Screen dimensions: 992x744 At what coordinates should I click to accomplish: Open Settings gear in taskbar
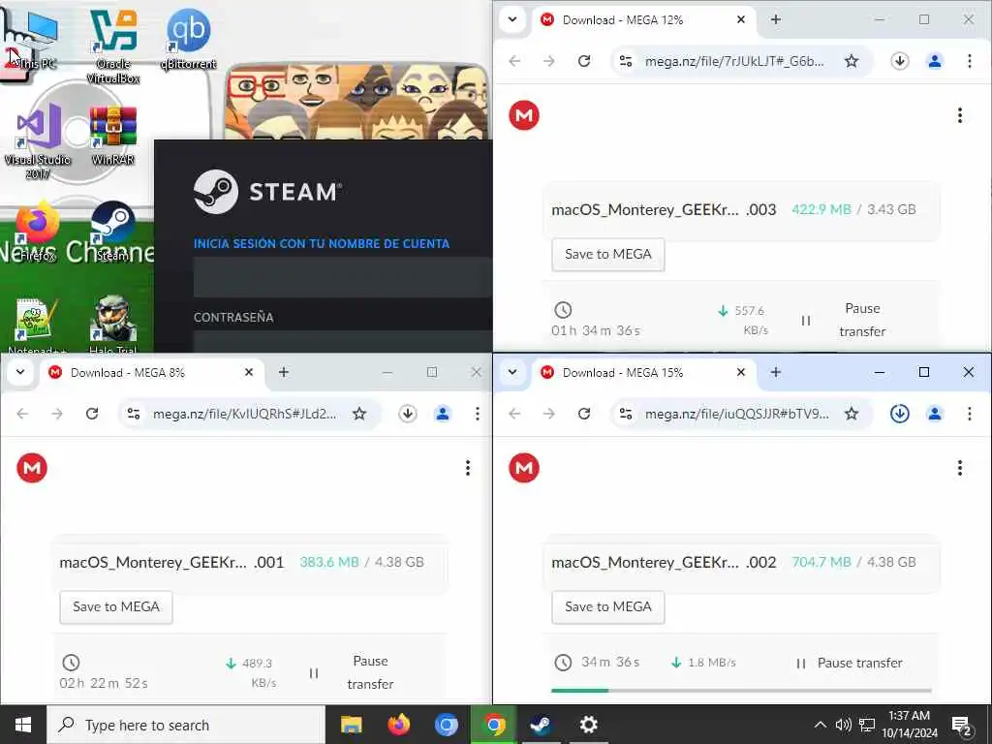tap(588, 725)
